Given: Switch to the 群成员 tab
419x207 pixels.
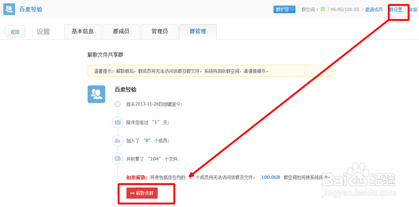Looking at the screenshot, I should (x=121, y=31).
